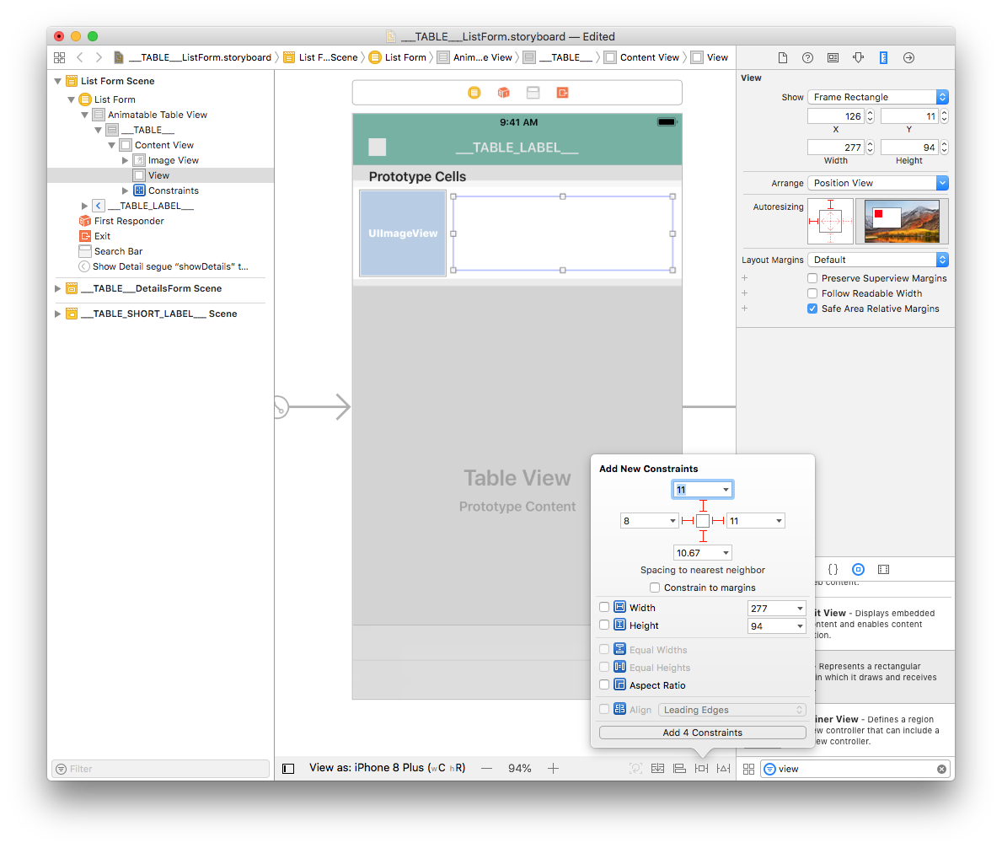Select the List Form view controller dock icon
This screenshot has width=1002, height=848.
(x=474, y=93)
